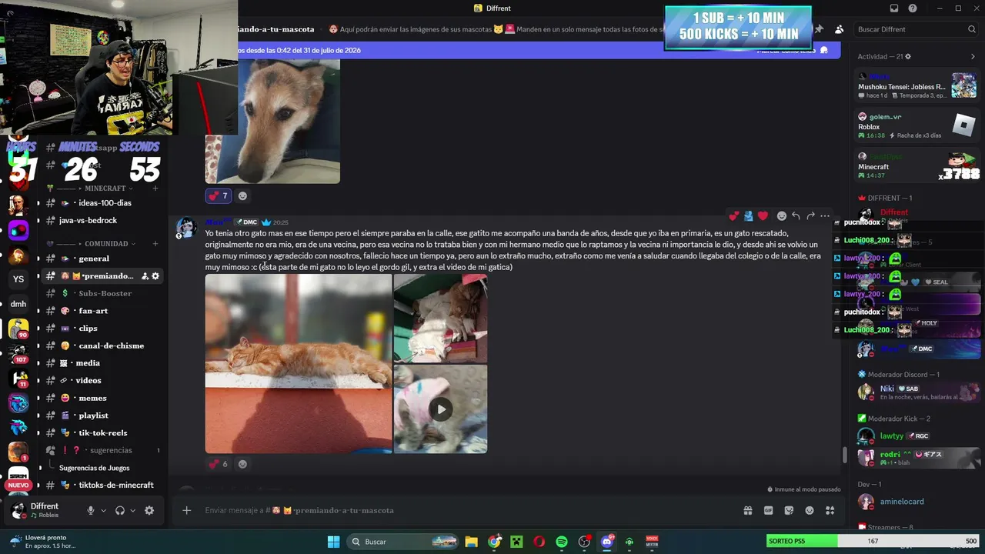Open headphone output options dropdown
Viewport: 985px width, 554px height.
point(133,510)
